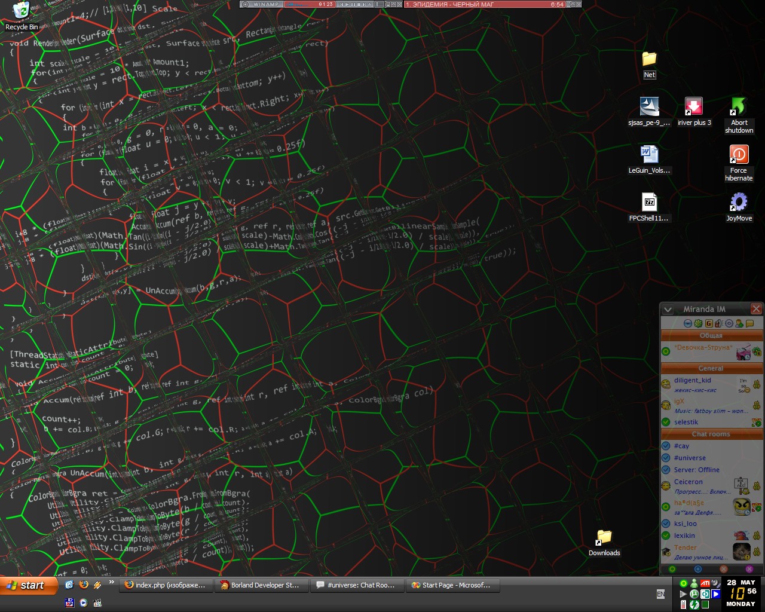The width and height of the screenshot is (765, 612).
Task: Click the add contact icon in Miranda IM
Action: (739, 323)
